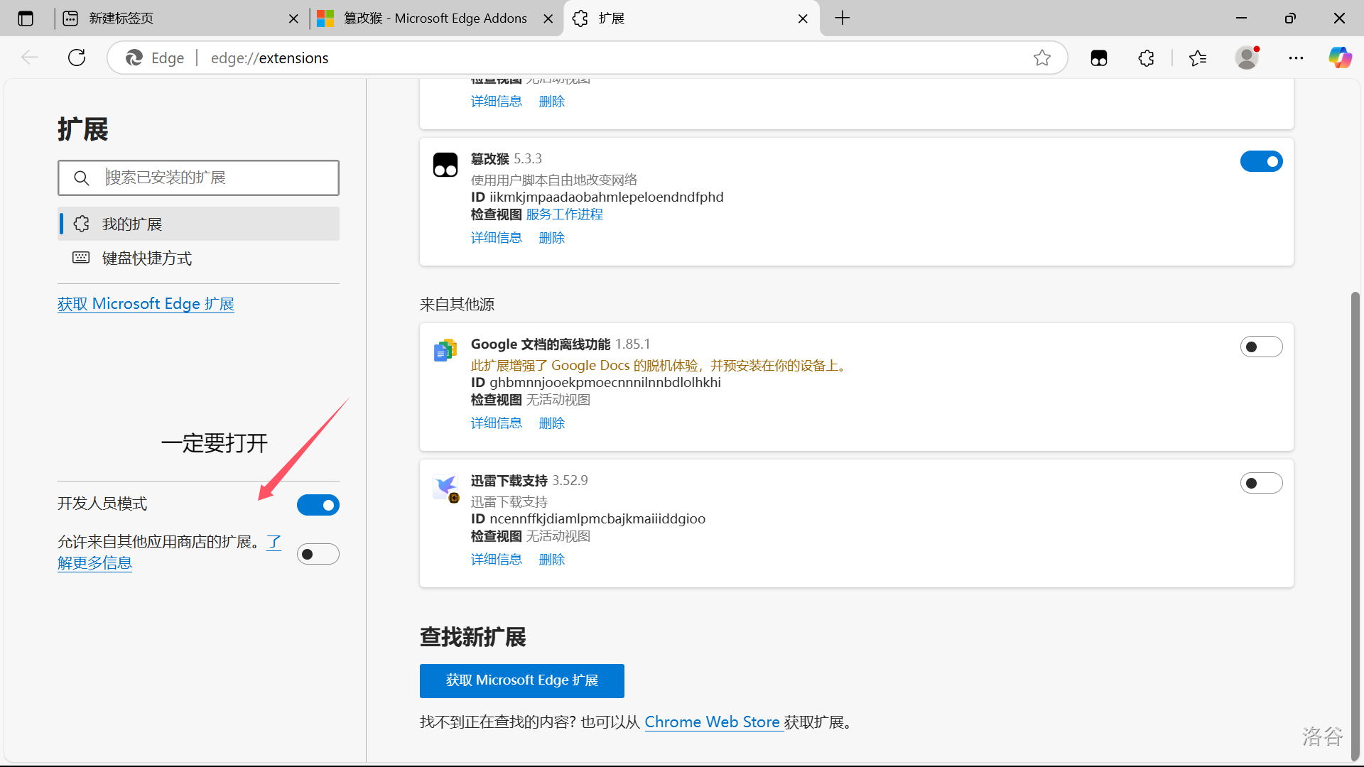This screenshot has height=767, width=1364.
Task: Open the Settings and more menu
Action: click(x=1296, y=58)
